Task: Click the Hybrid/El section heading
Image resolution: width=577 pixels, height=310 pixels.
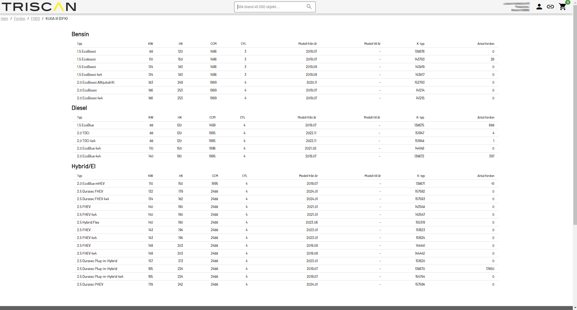Action: click(x=84, y=166)
